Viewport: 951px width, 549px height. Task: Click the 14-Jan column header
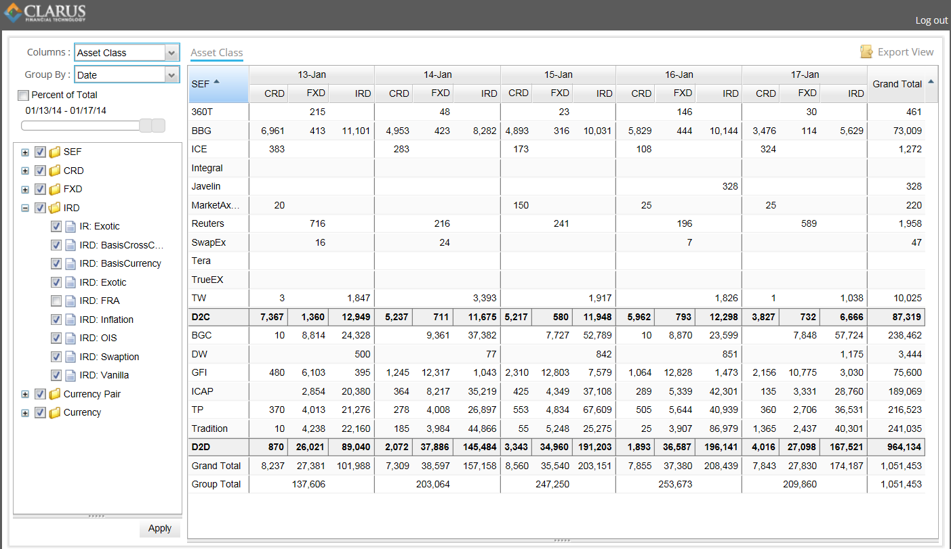(438, 74)
